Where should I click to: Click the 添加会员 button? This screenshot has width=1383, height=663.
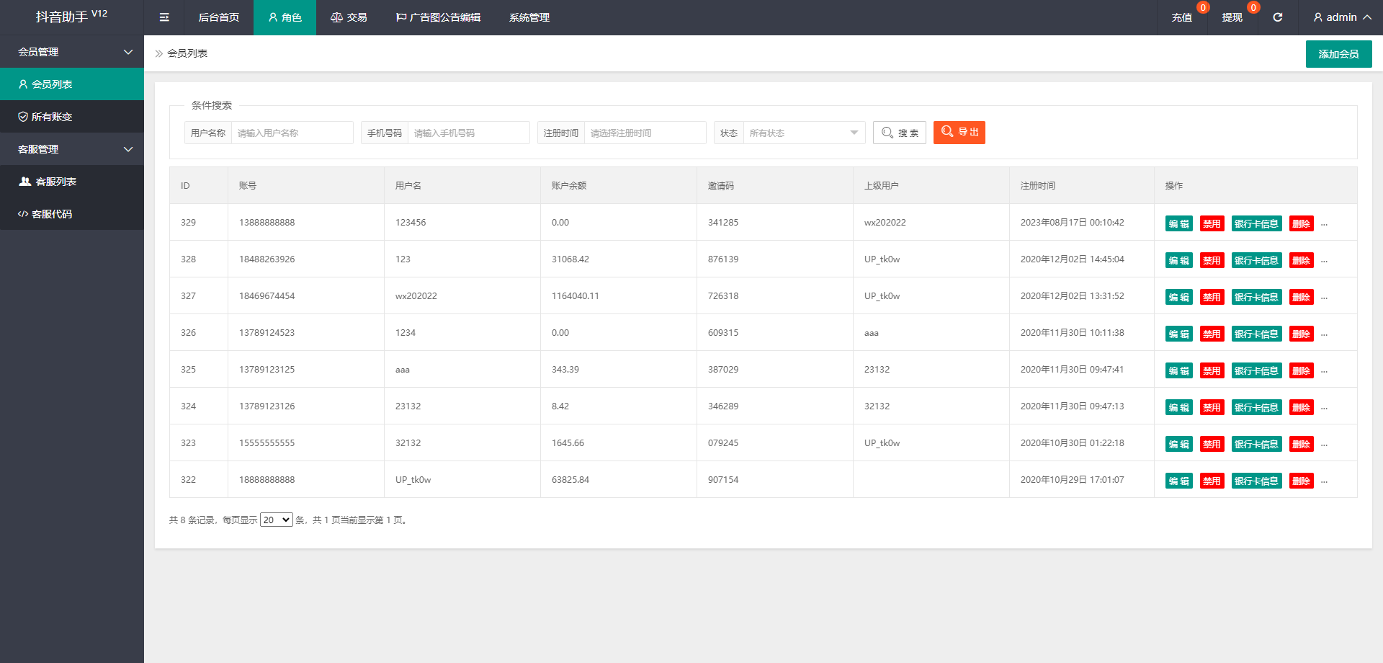1338,54
